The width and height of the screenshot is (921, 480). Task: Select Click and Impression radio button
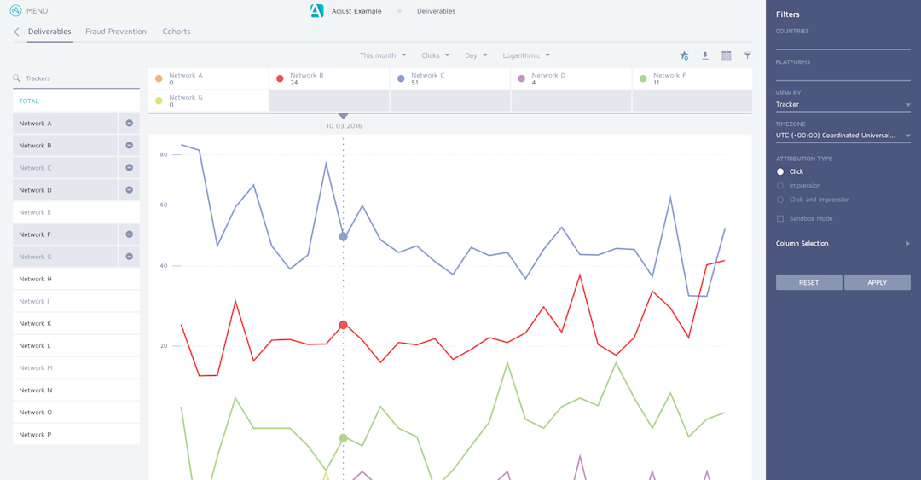tap(780, 200)
